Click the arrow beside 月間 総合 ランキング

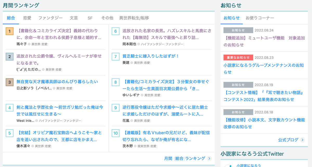tap(209, 158)
